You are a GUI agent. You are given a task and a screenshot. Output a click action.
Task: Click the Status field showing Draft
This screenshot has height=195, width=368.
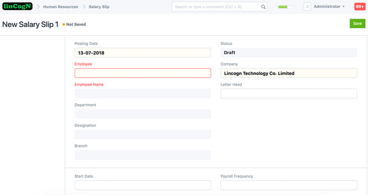[x=289, y=53]
